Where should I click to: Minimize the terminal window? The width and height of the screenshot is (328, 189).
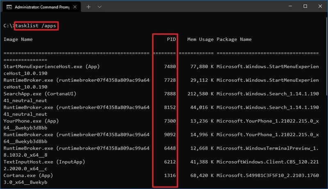click(290, 6)
